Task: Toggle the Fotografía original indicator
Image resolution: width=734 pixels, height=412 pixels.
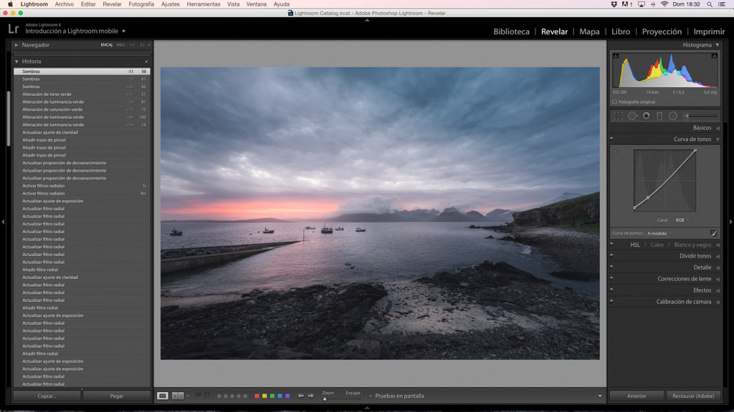Action: click(614, 102)
